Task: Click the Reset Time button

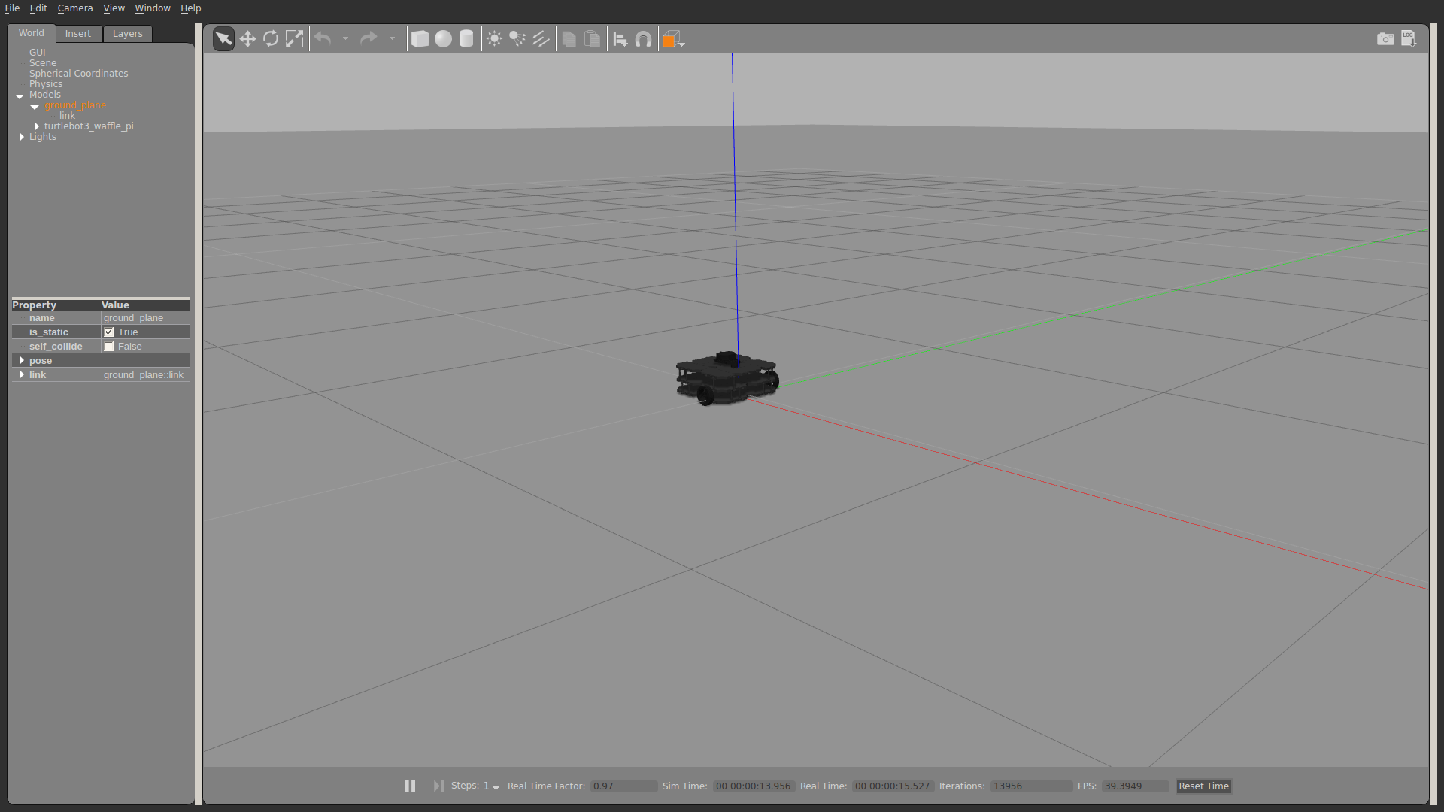Action: [1203, 786]
